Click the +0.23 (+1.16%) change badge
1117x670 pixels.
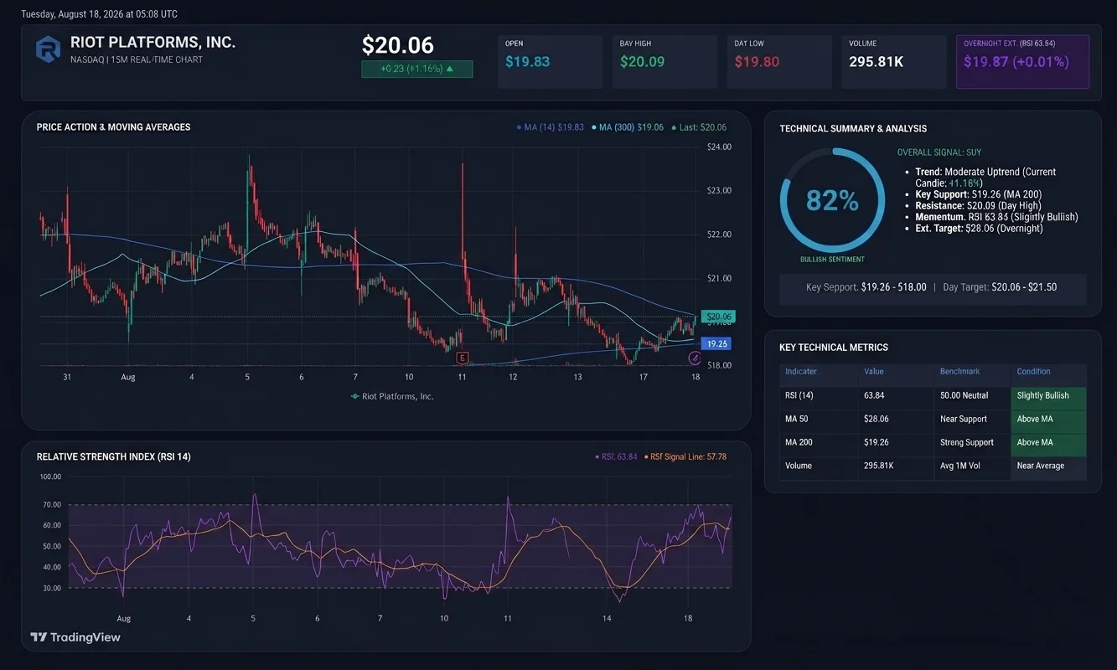coord(416,69)
